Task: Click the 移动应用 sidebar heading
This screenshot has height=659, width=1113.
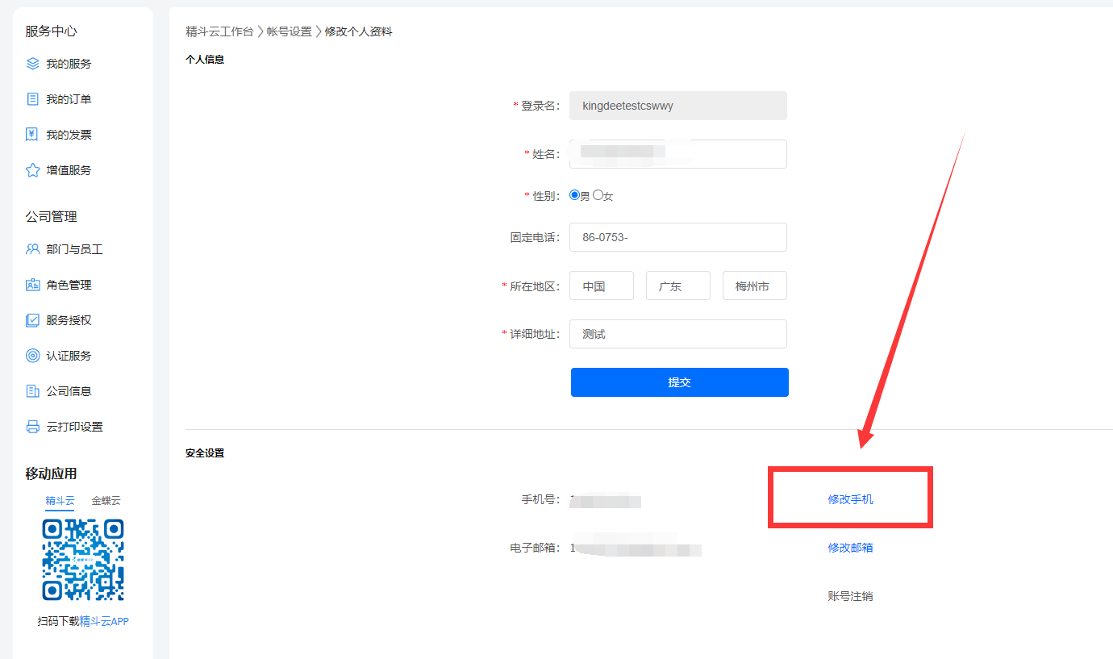Action: coord(51,473)
